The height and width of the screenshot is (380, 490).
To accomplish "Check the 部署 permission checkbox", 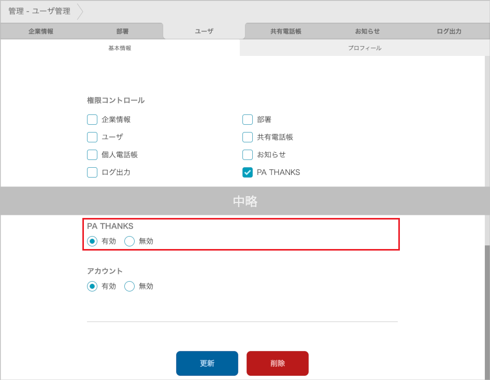I will tap(248, 120).
